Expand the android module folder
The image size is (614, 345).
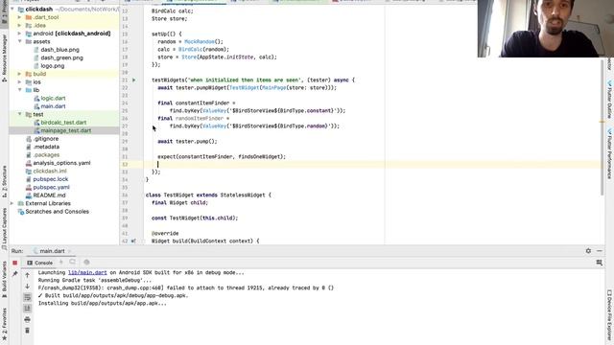click(19, 34)
